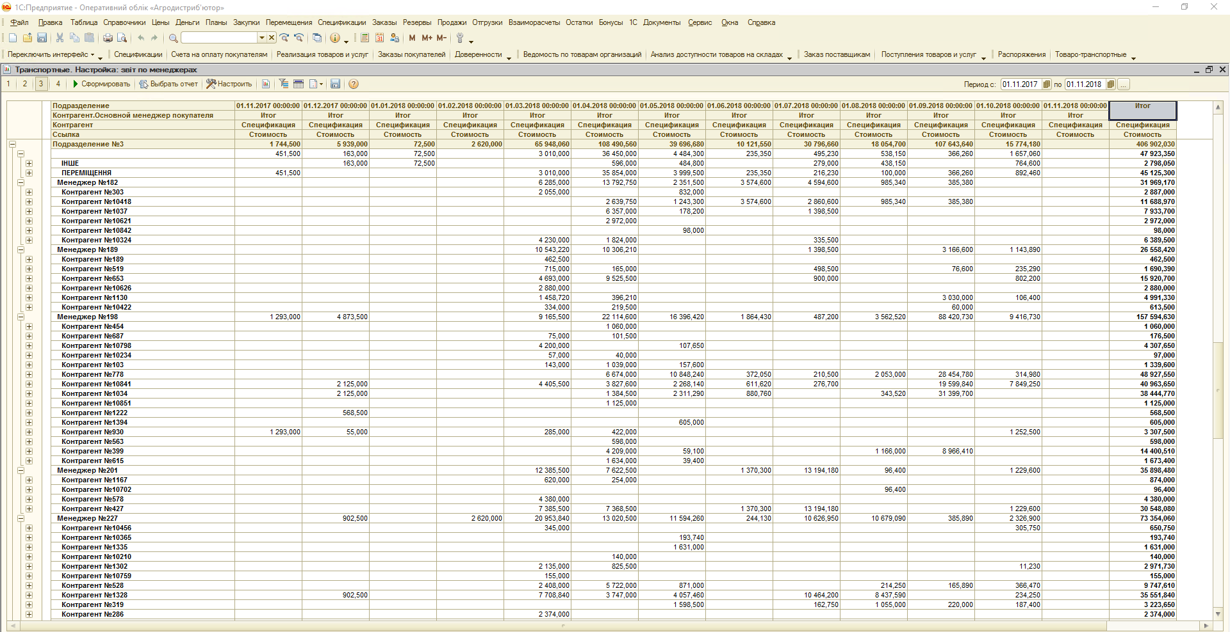Click the end date field 01.11.2018

[1085, 84]
